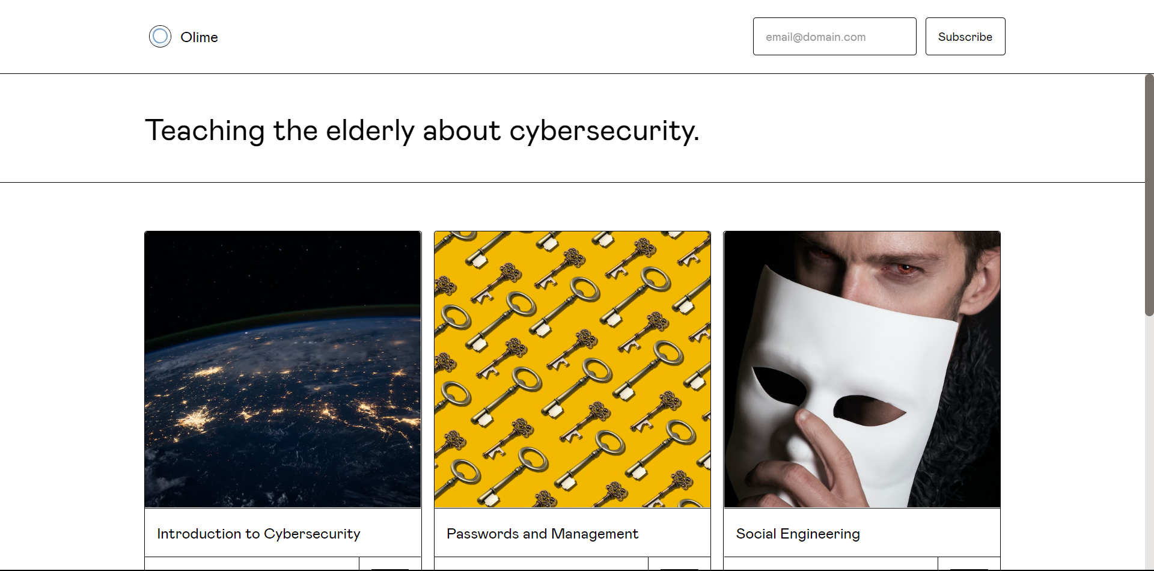Open the white mask article image
This screenshot has height=571, width=1154.
point(862,370)
